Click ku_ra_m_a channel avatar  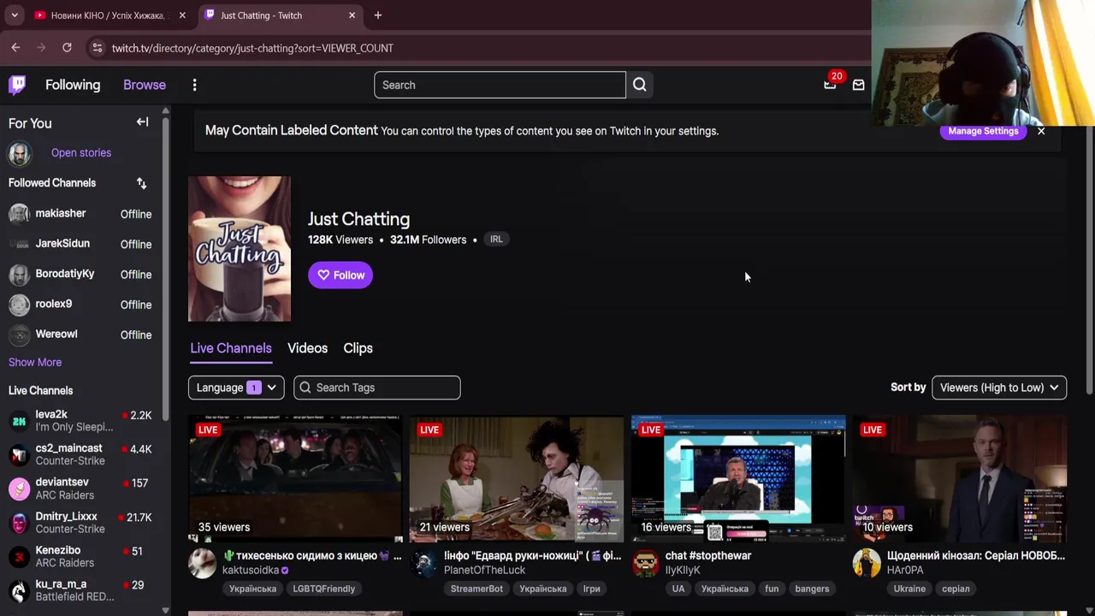coord(19,590)
